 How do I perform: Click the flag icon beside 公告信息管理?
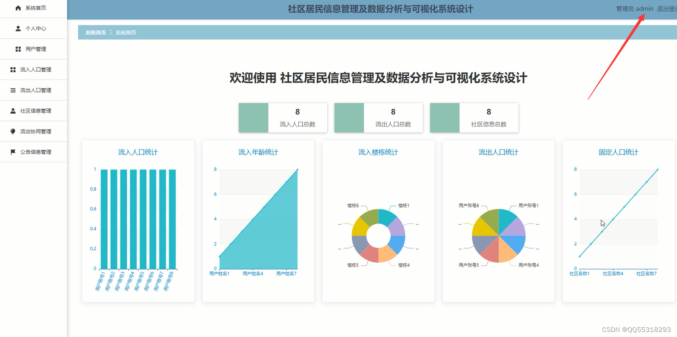click(13, 152)
